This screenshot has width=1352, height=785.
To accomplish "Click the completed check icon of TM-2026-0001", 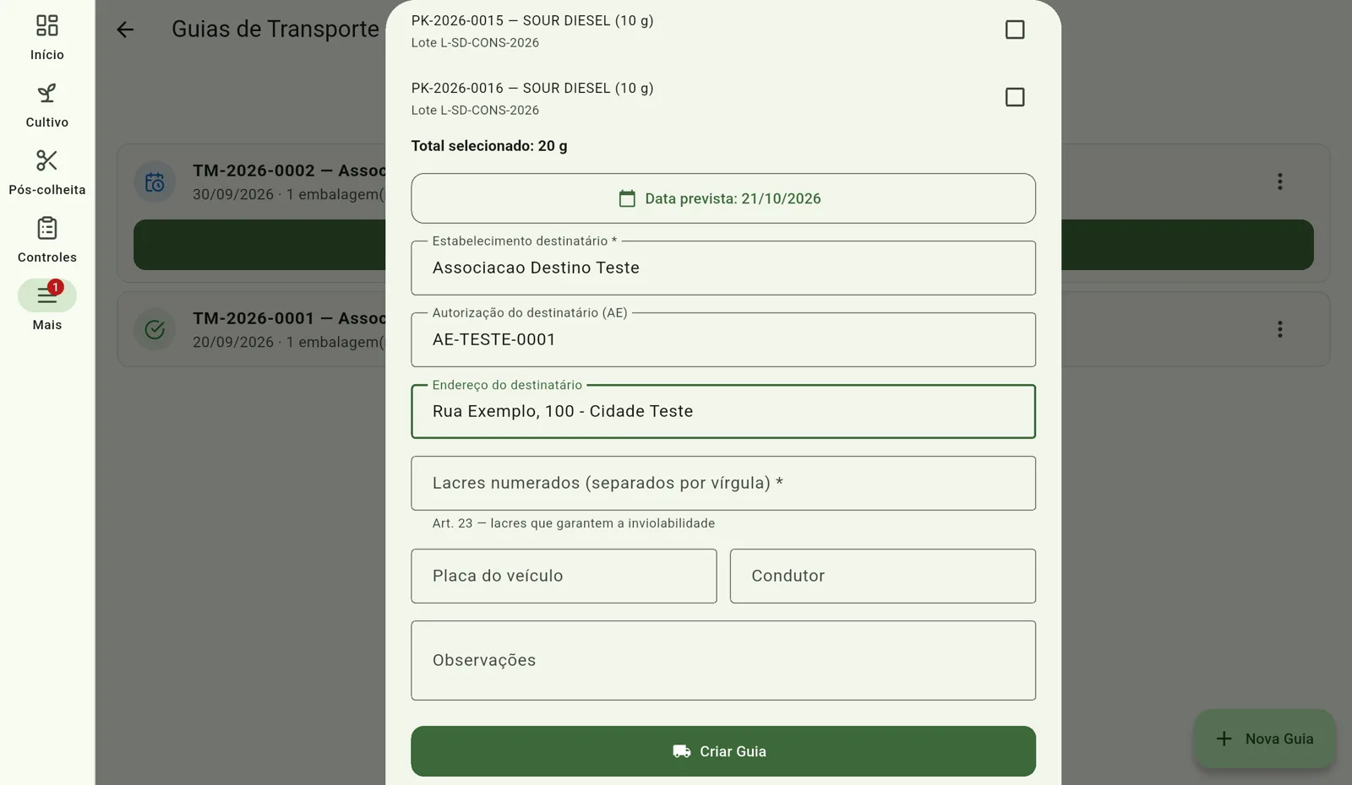I will [155, 329].
